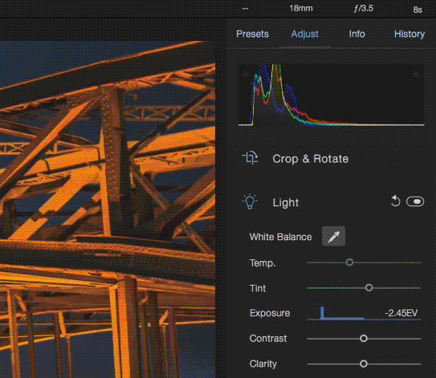The width and height of the screenshot is (436, 378).
Task: Click the RGB histogram graph
Action: click(x=331, y=95)
